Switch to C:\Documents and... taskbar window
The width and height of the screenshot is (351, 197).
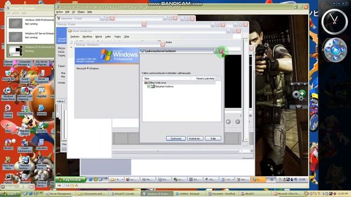point(92,194)
